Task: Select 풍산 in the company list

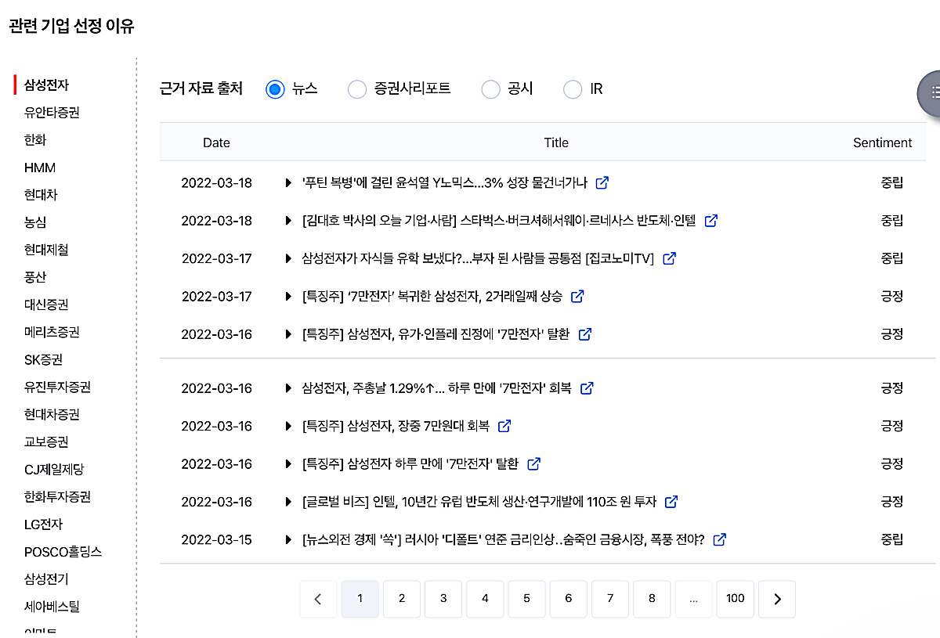Action: pos(35,277)
